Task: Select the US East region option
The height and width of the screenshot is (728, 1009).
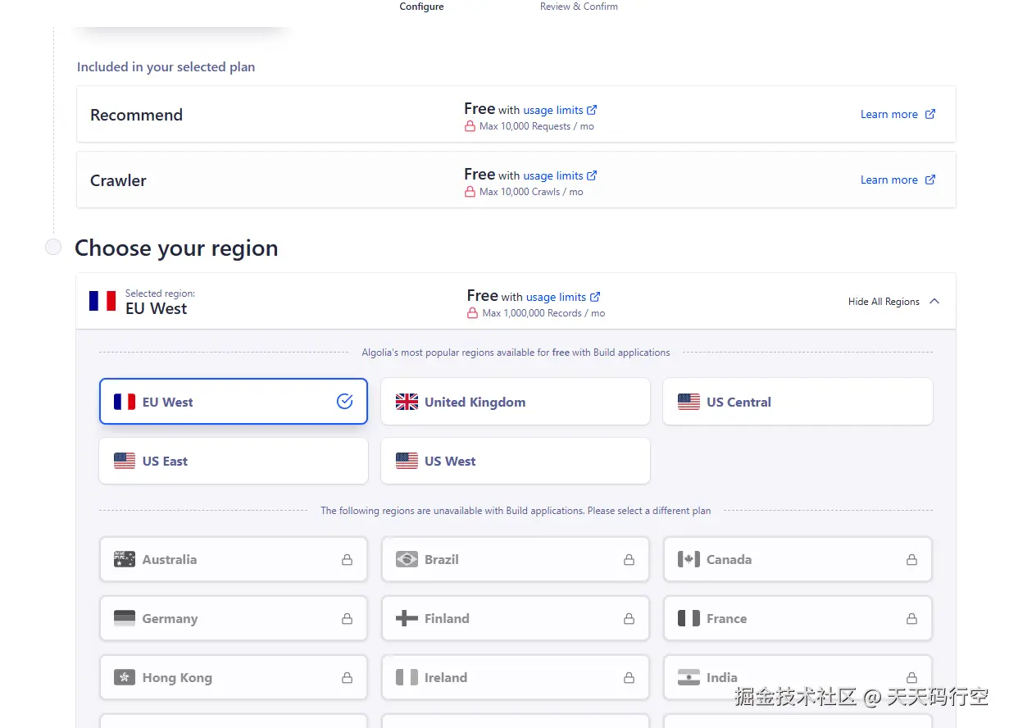Action: tap(233, 461)
